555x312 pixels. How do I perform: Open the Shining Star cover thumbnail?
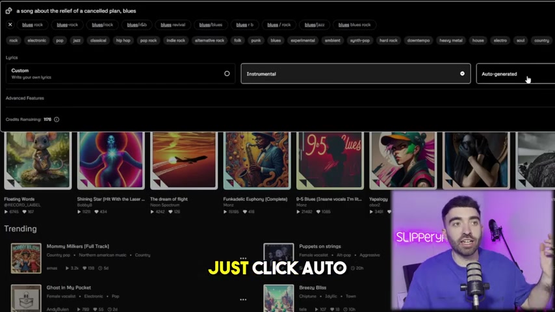click(x=110, y=161)
